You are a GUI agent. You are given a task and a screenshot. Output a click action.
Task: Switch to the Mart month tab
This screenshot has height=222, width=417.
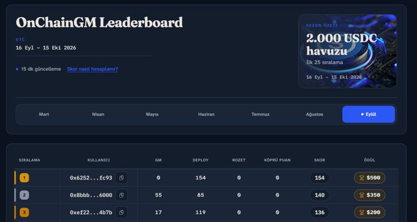(x=44, y=114)
